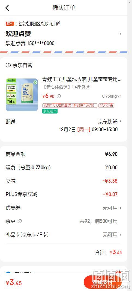Open the 京东快递 delivery options
This screenshot has height=291, width=132.
tap(110, 121)
